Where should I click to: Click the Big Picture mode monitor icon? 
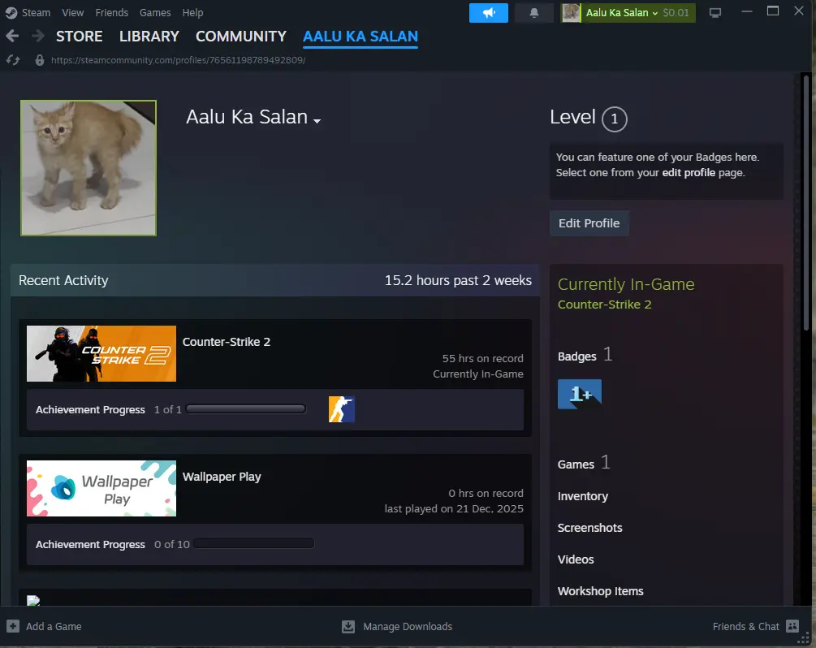[x=715, y=13]
